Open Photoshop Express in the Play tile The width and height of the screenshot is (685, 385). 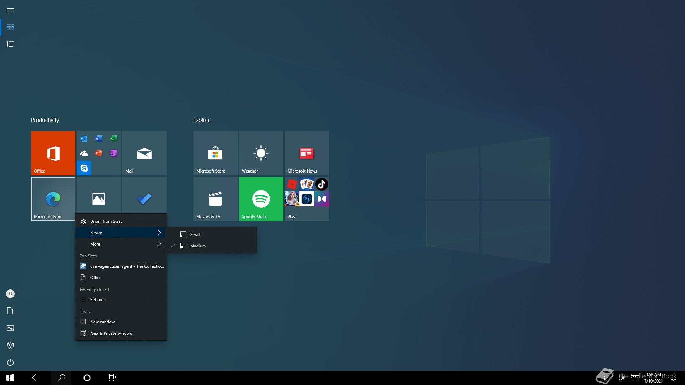(x=307, y=199)
